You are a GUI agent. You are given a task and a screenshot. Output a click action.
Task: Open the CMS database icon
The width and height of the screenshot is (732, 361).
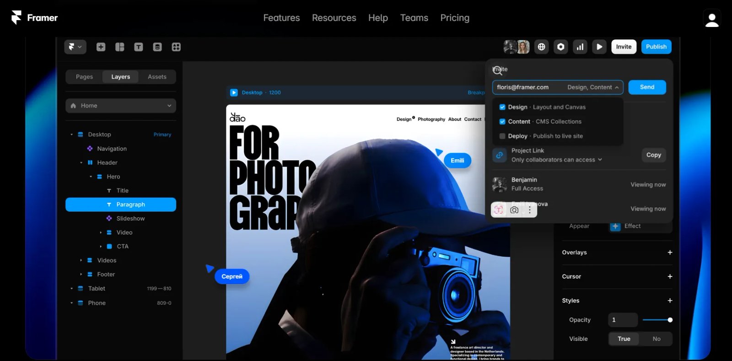[157, 47]
